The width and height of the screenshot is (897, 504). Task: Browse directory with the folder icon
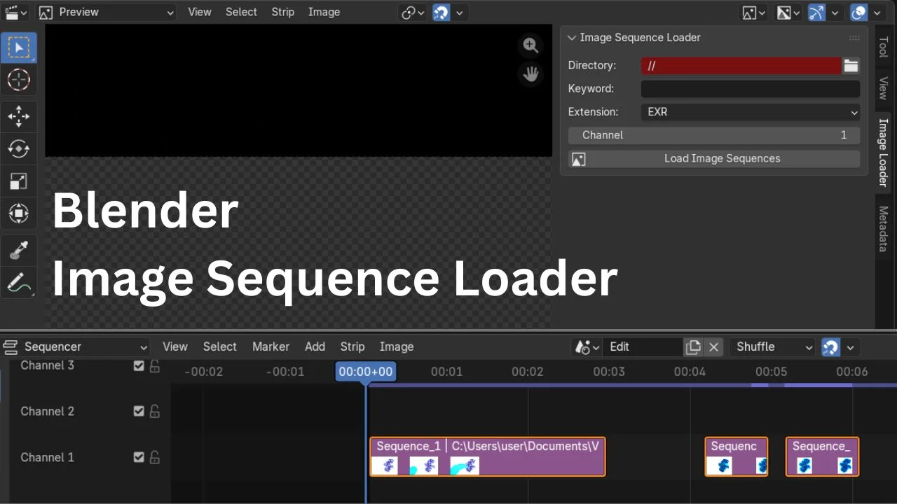(851, 66)
